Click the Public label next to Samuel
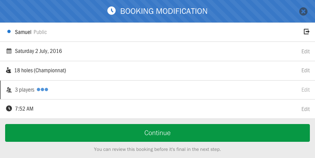 pos(40,32)
